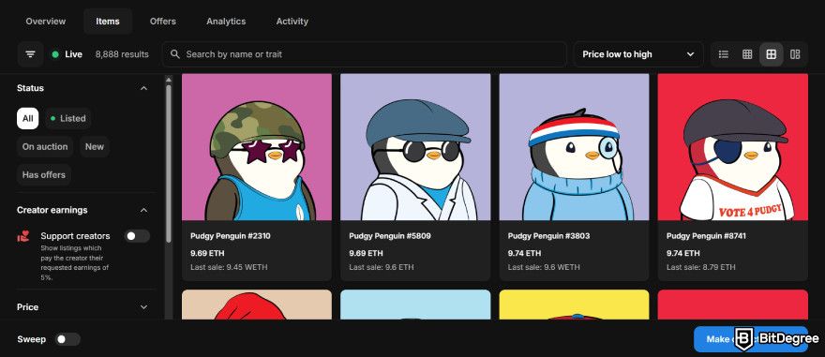The height and width of the screenshot is (357, 825).
Task: Open the Vote 4 Pudgy penguin image
Action: (x=733, y=147)
